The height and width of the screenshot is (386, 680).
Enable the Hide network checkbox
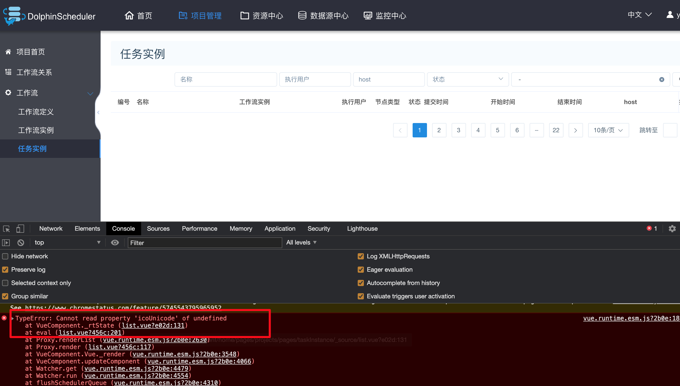[x=5, y=256]
